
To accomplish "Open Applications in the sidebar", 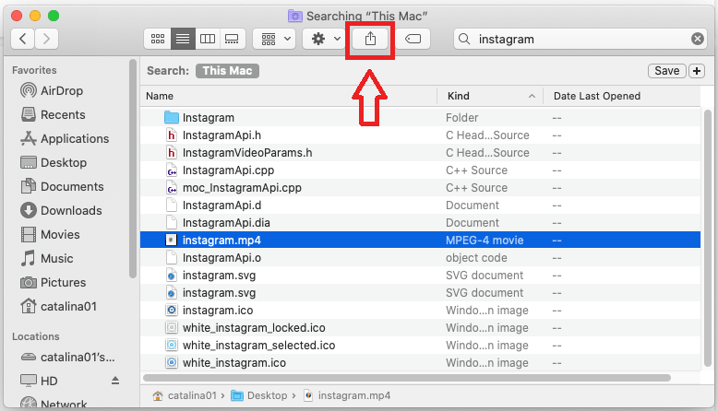I will coord(65,138).
